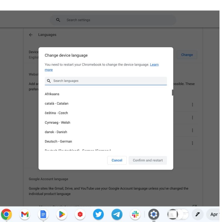This screenshot has width=222, height=222.
Task: Open Slack from the shelf
Action: click(135, 214)
